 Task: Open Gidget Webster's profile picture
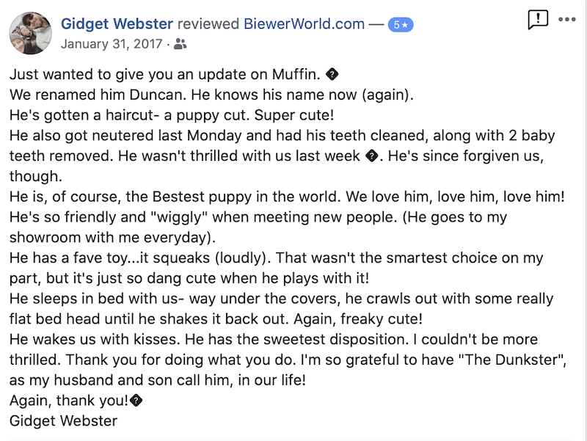pyautogui.click(x=30, y=33)
